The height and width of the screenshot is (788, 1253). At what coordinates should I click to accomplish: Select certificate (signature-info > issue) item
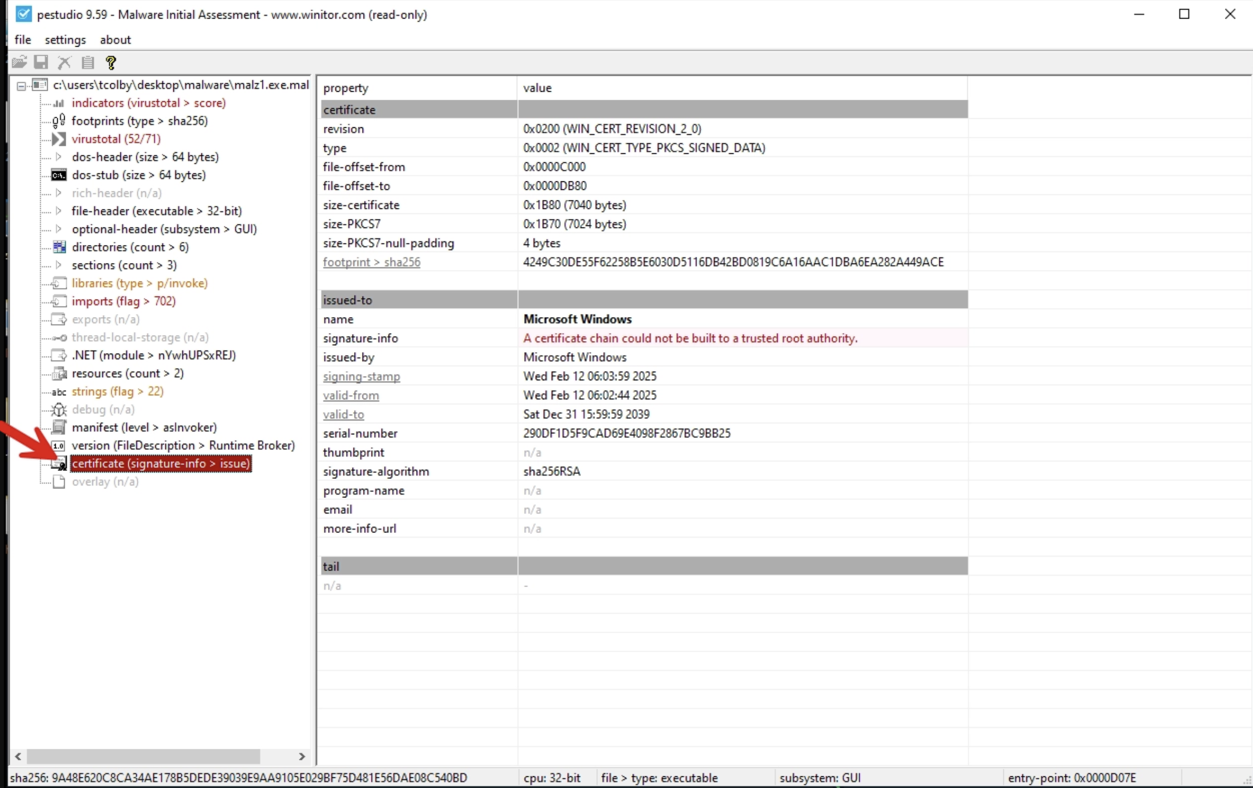click(x=161, y=463)
